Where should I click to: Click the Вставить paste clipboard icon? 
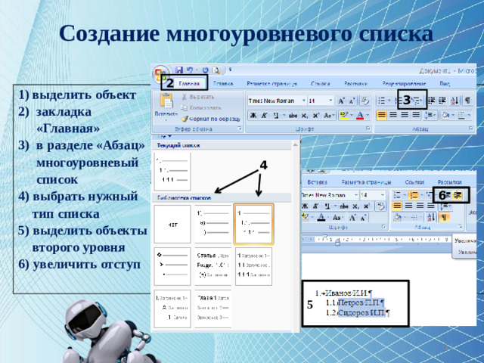(x=166, y=101)
